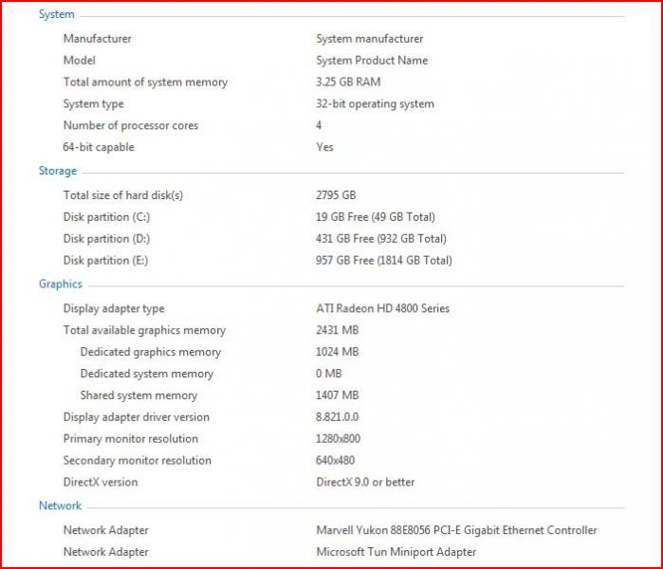Select the Network section heading
The height and width of the screenshot is (569, 663).
(60, 505)
